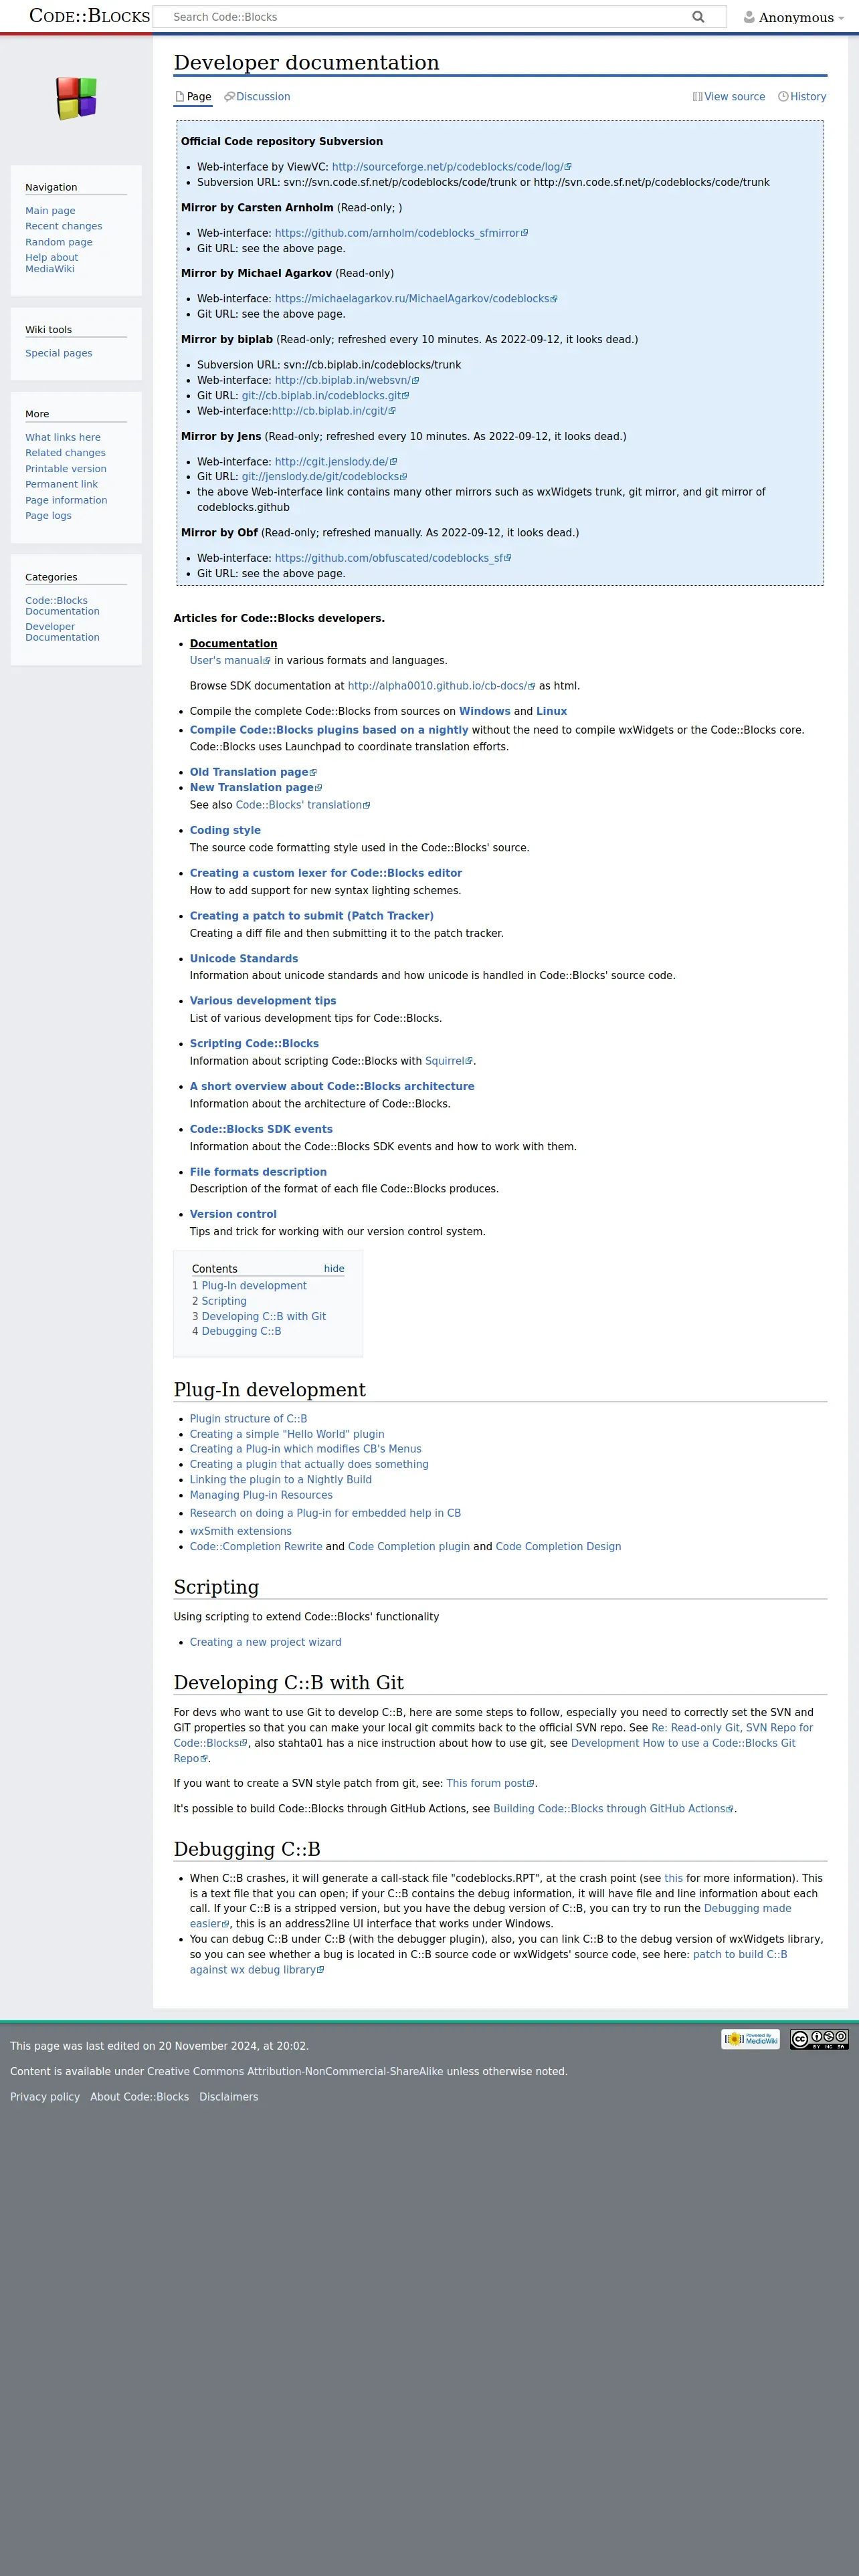This screenshot has height=2576, width=859.
Task: Open Page logs link
Action: tap(48, 516)
